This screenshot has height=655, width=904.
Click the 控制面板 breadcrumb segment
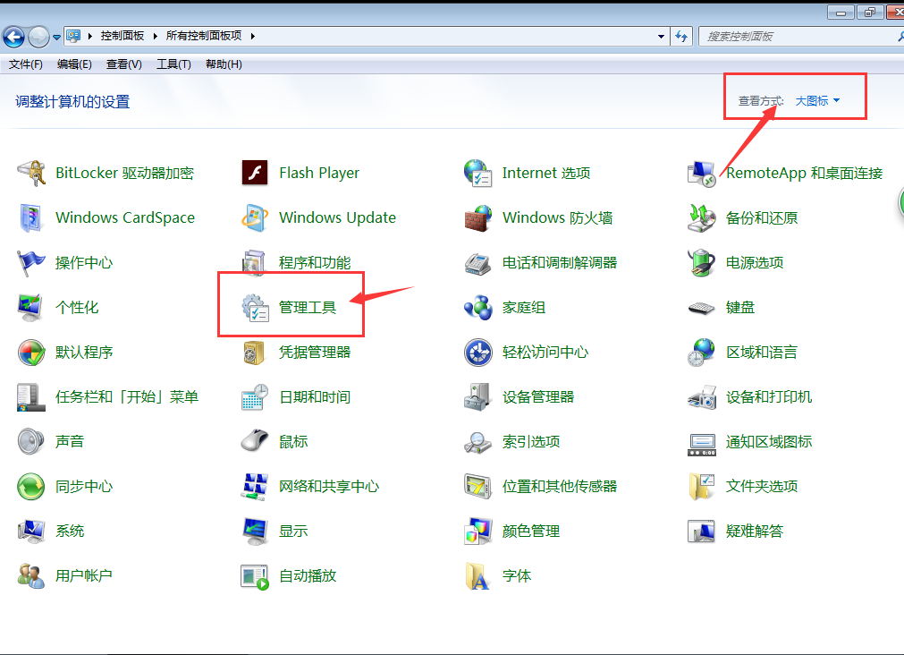pos(123,36)
